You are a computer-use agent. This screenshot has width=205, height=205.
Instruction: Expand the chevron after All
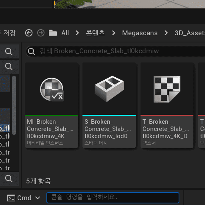point(77,33)
